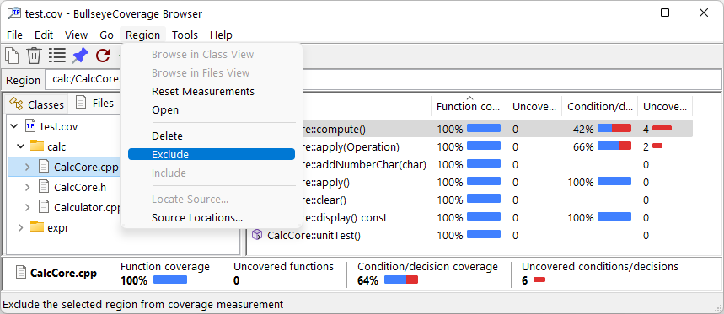Open the Tools menu
724x314 pixels.
[185, 35]
